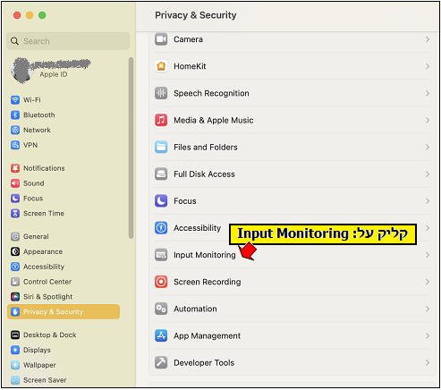The height and width of the screenshot is (390, 441).
Task: Open the App Management settings row
Action: 293,335
